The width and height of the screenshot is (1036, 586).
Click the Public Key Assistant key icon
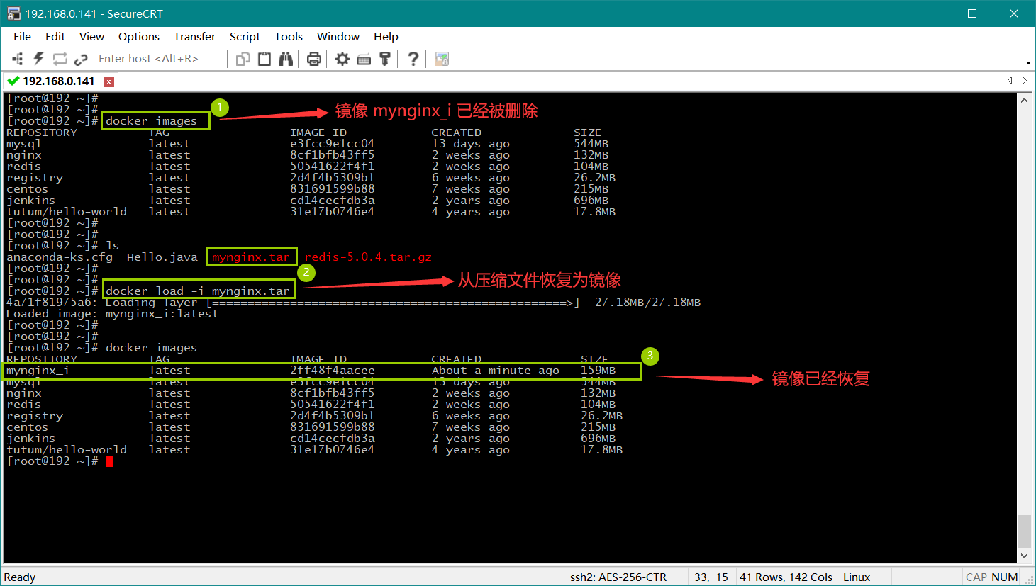pyautogui.click(x=385, y=59)
